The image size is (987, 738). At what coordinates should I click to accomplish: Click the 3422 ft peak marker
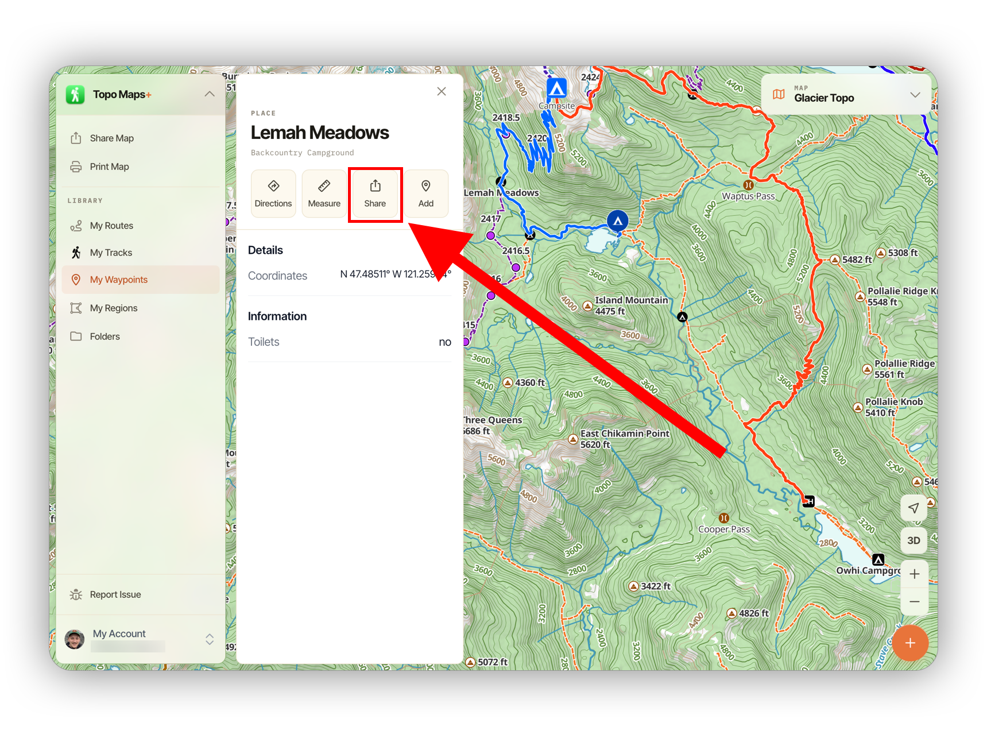(633, 586)
